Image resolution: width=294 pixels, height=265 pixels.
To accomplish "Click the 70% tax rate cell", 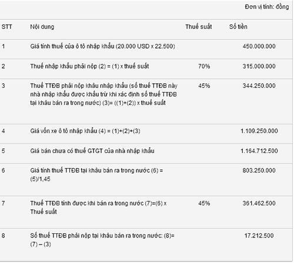I will [x=204, y=66].
